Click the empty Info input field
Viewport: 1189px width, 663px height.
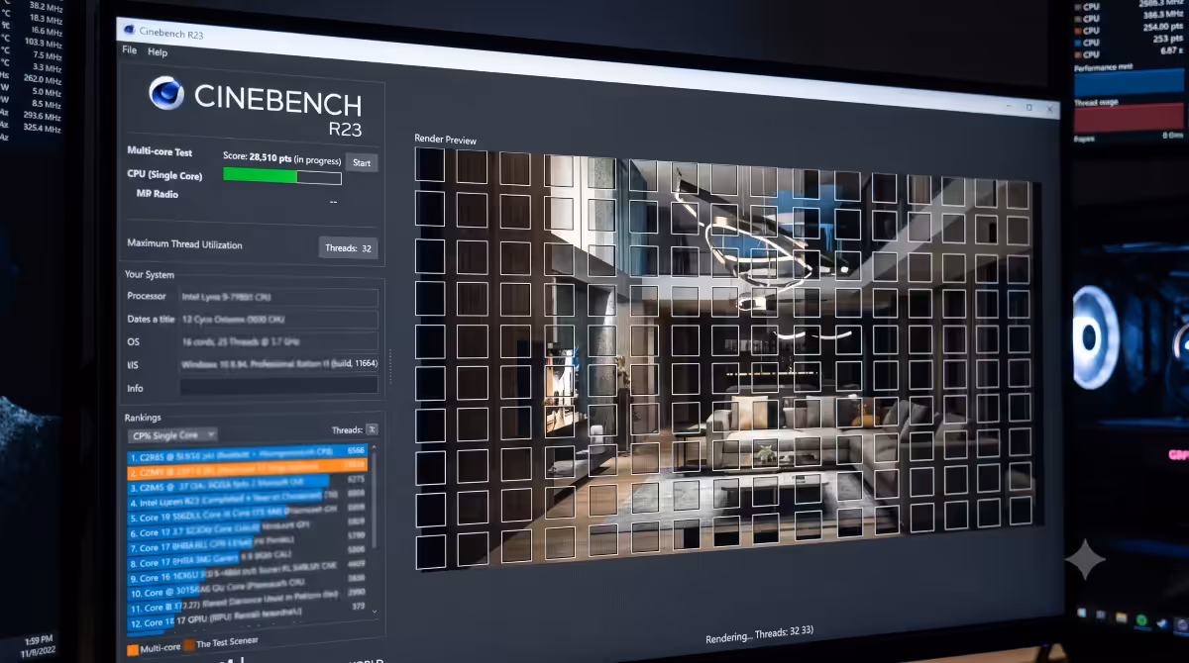277,387
